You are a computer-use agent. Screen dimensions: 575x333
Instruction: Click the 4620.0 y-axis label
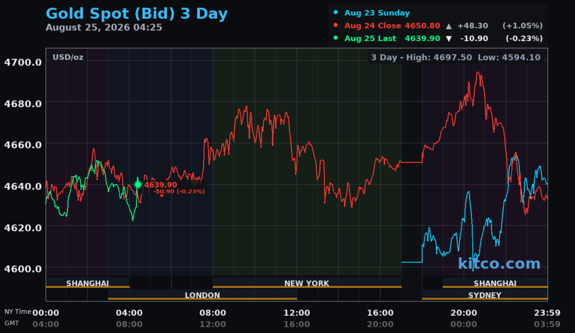point(22,228)
